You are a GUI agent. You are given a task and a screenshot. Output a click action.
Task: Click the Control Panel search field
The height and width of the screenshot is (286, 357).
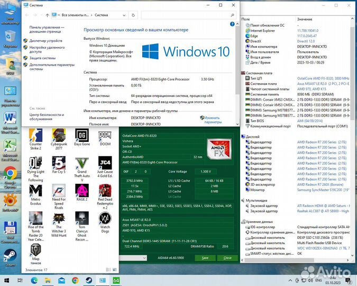pyautogui.click(x=188, y=15)
